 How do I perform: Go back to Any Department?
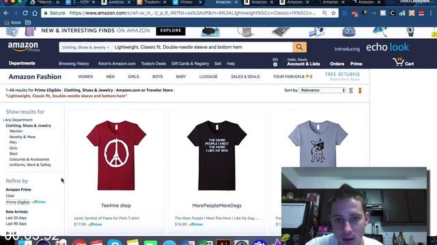pyautogui.click(x=18, y=120)
